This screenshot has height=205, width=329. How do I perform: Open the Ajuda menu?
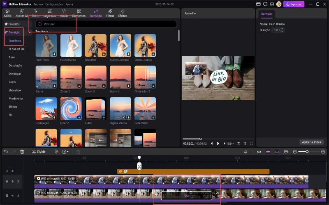coord(69,4)
